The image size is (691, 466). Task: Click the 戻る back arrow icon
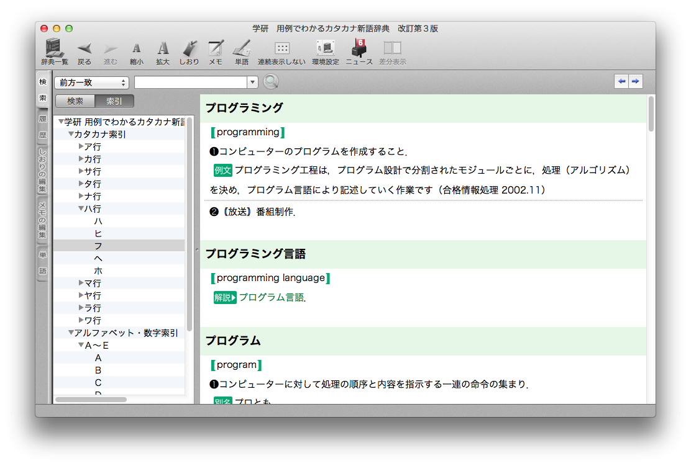85,48
